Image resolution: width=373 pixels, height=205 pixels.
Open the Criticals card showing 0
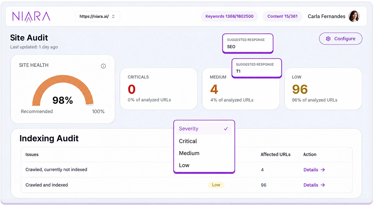(159, 88)
